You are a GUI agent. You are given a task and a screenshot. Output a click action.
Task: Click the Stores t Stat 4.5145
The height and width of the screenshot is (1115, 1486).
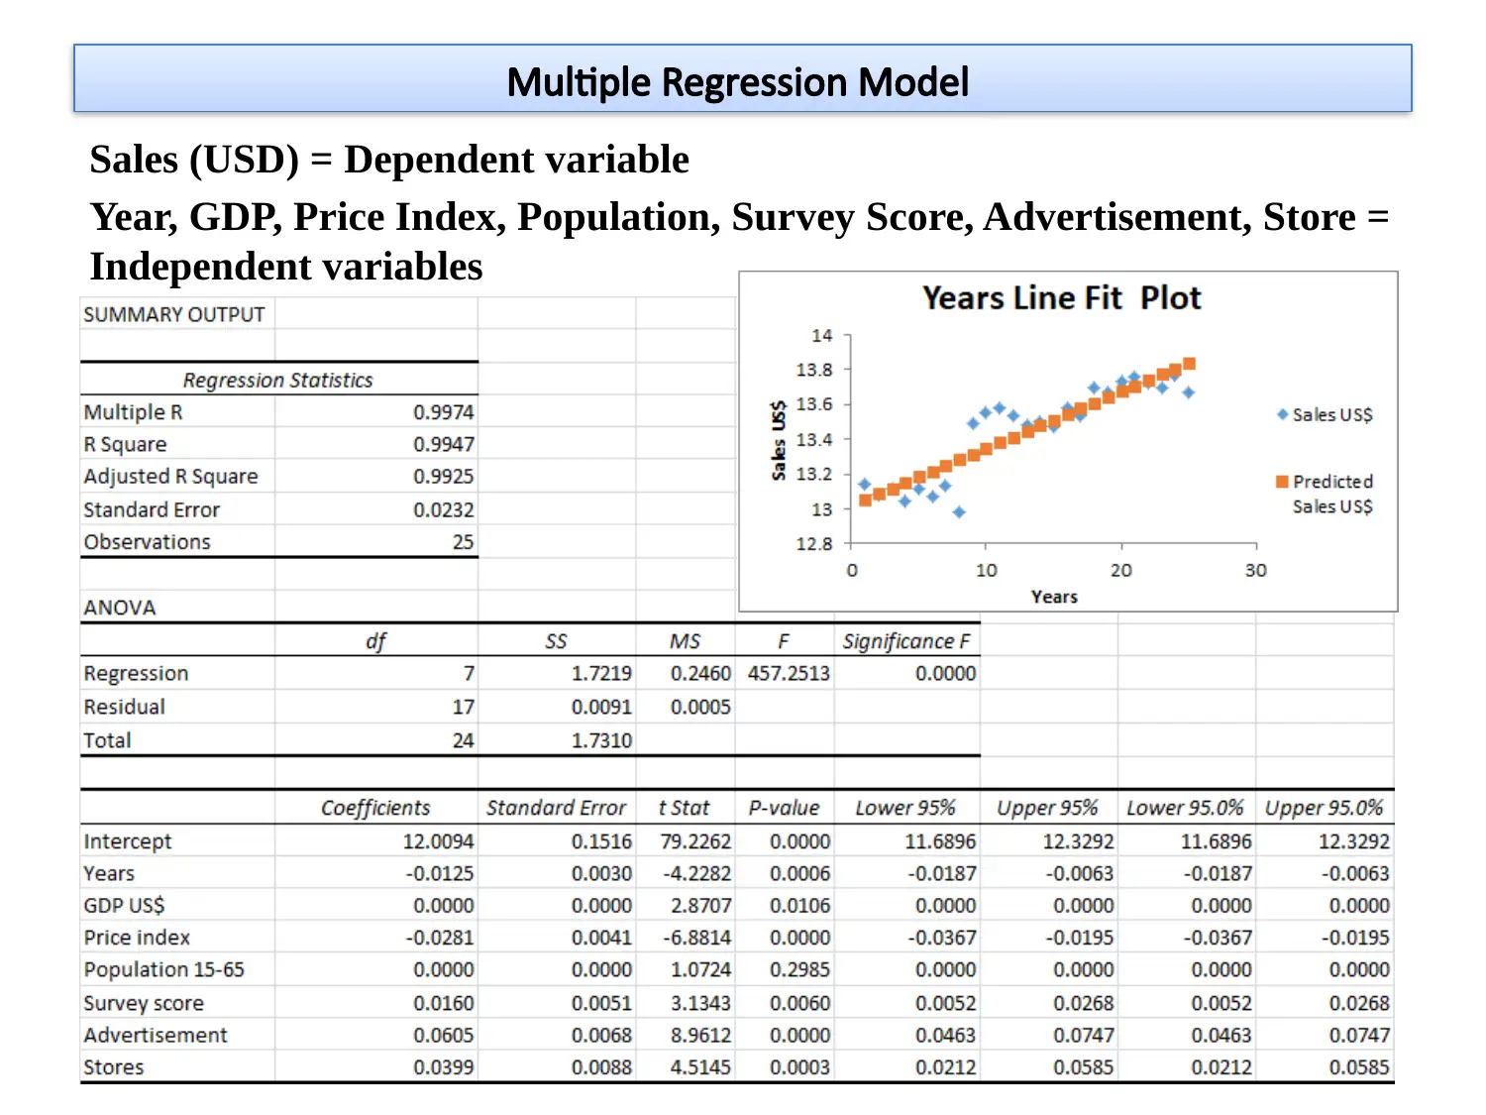(x=700, y=1067)
